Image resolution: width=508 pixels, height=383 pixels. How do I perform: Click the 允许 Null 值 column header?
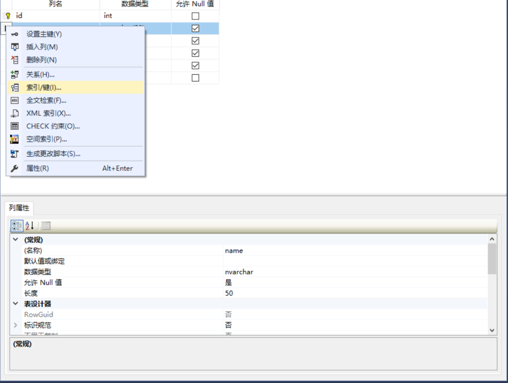click(195, 4)
